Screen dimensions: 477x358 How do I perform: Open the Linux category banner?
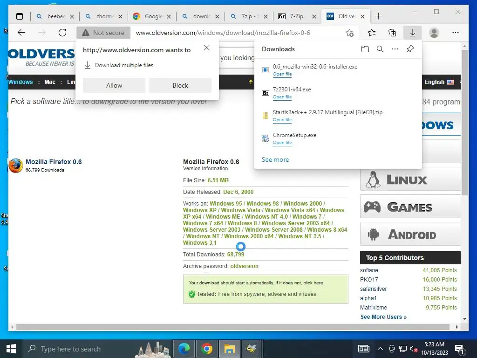point(410,179)
